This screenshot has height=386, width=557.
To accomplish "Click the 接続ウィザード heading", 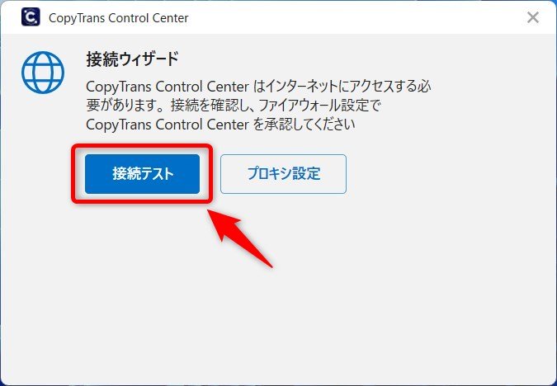I will pos(132,59).
